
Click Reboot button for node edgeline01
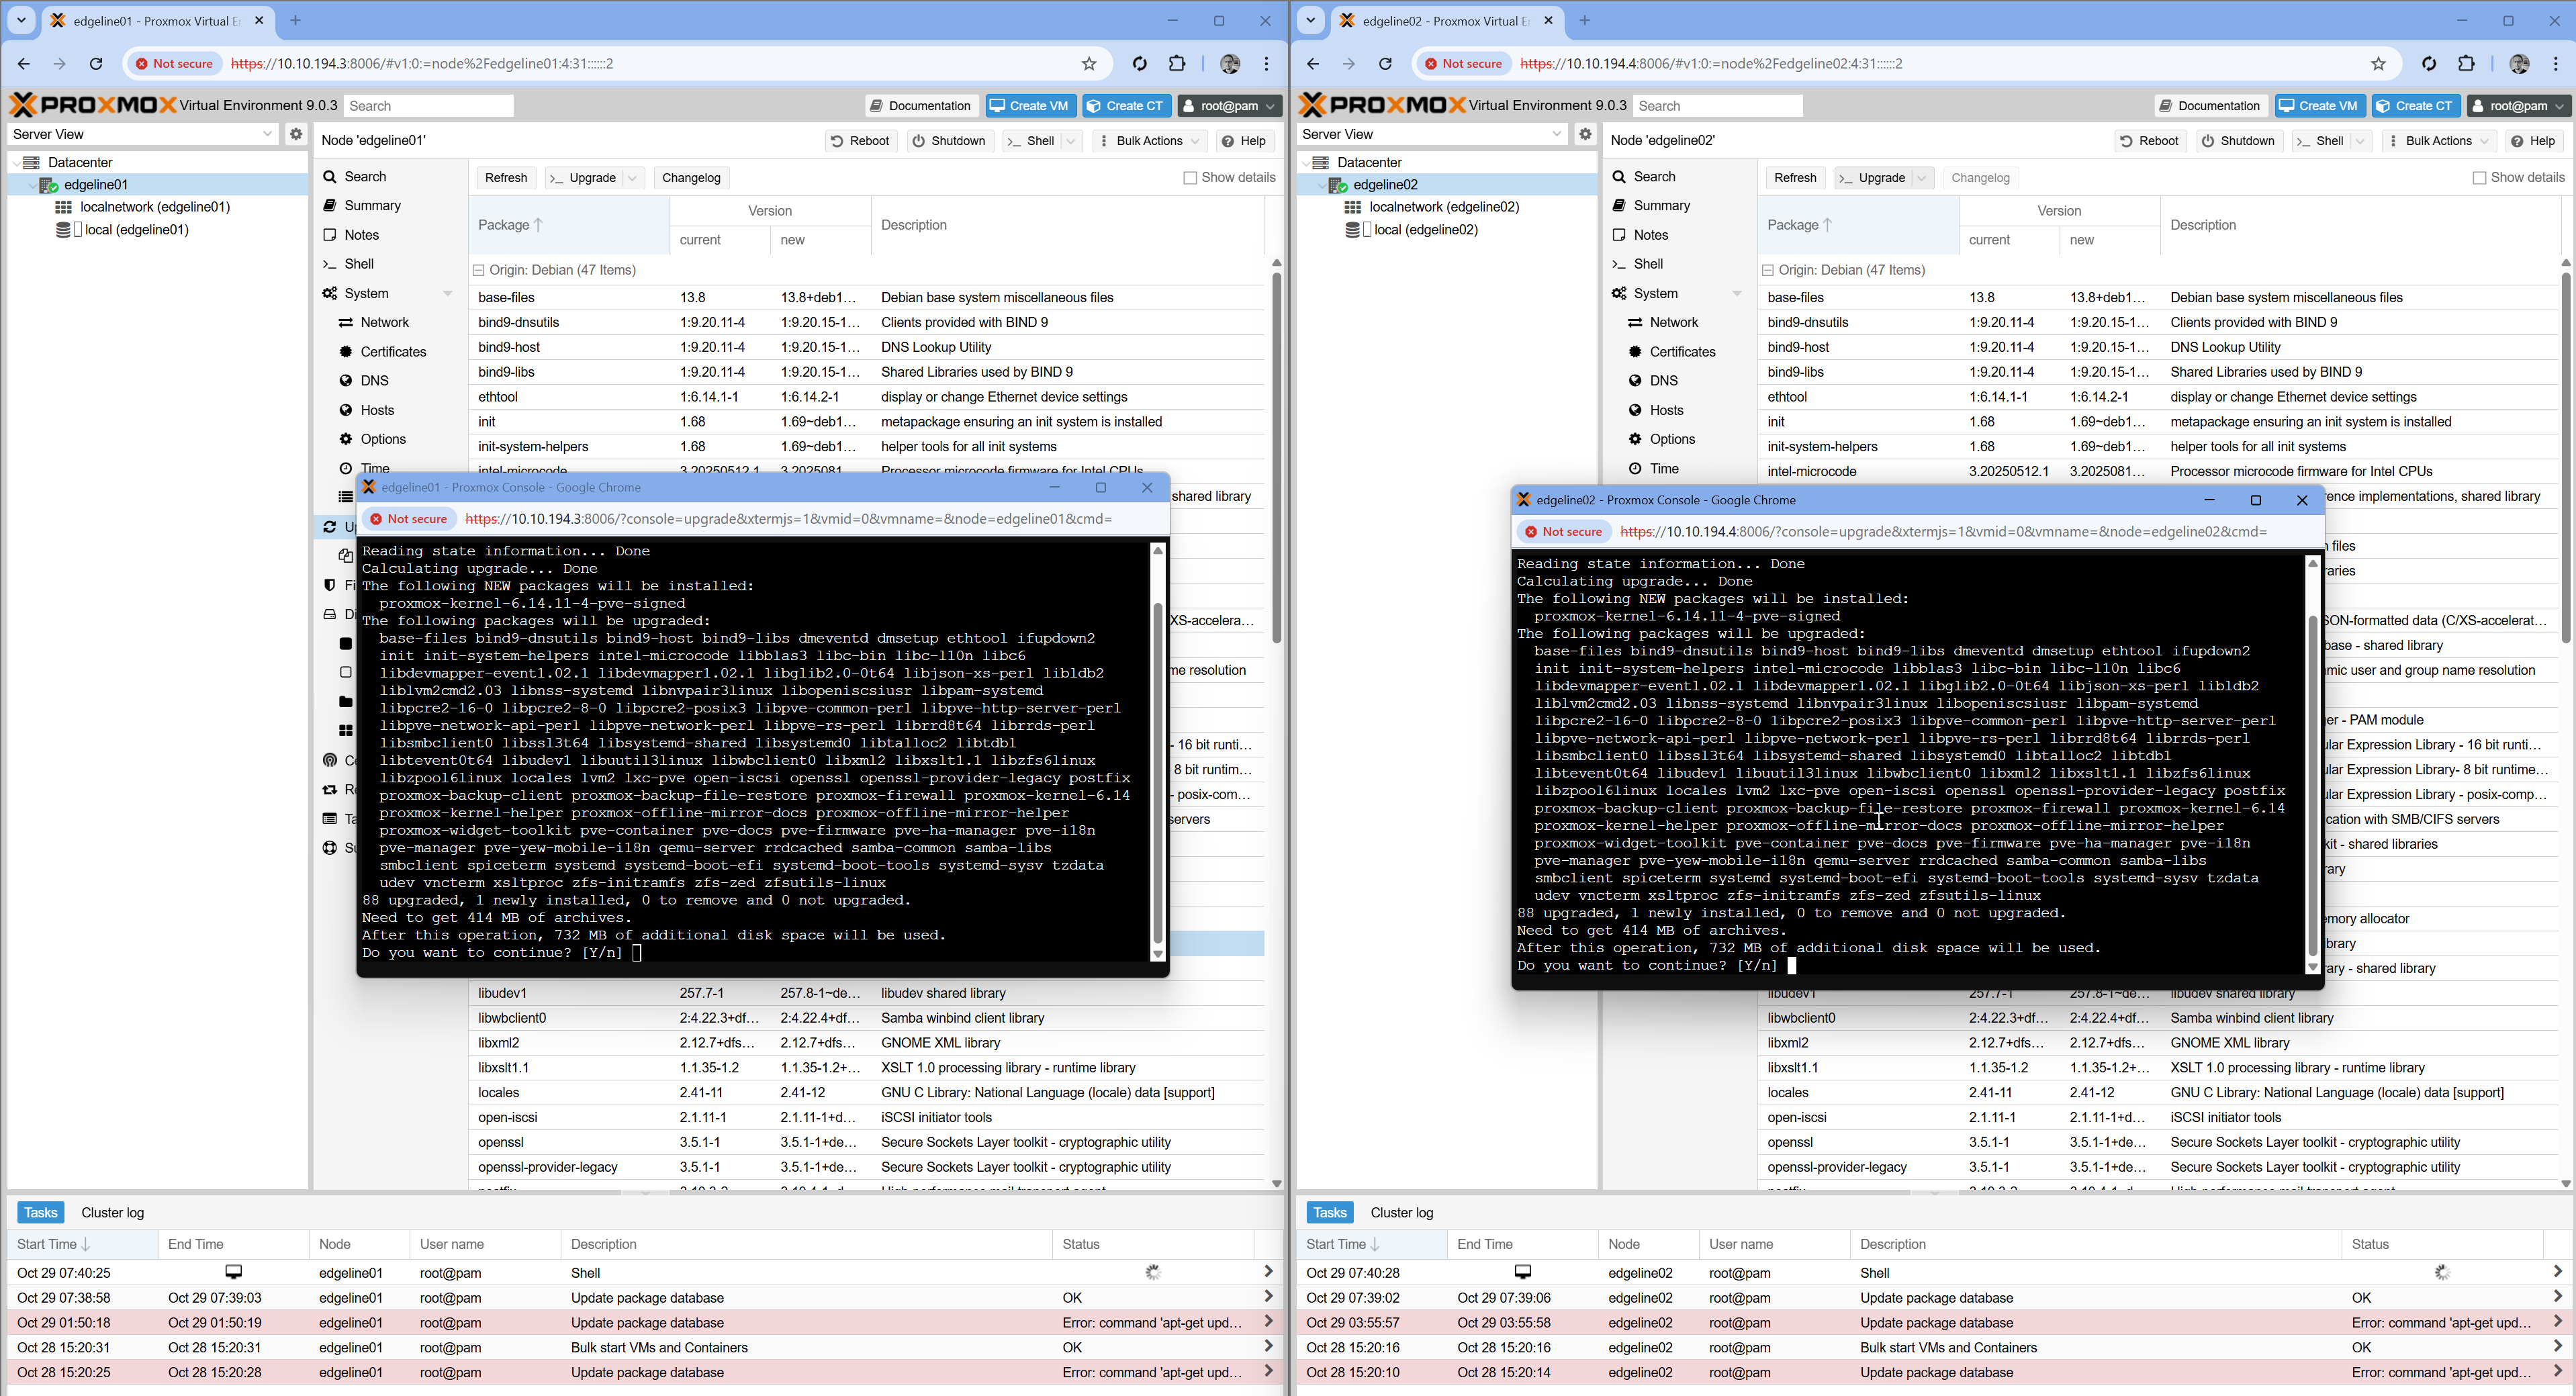pyautogui.click(x=860, y=141)
